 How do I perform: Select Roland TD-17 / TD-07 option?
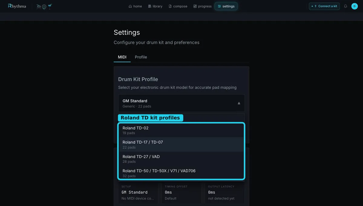click(181, 144)
